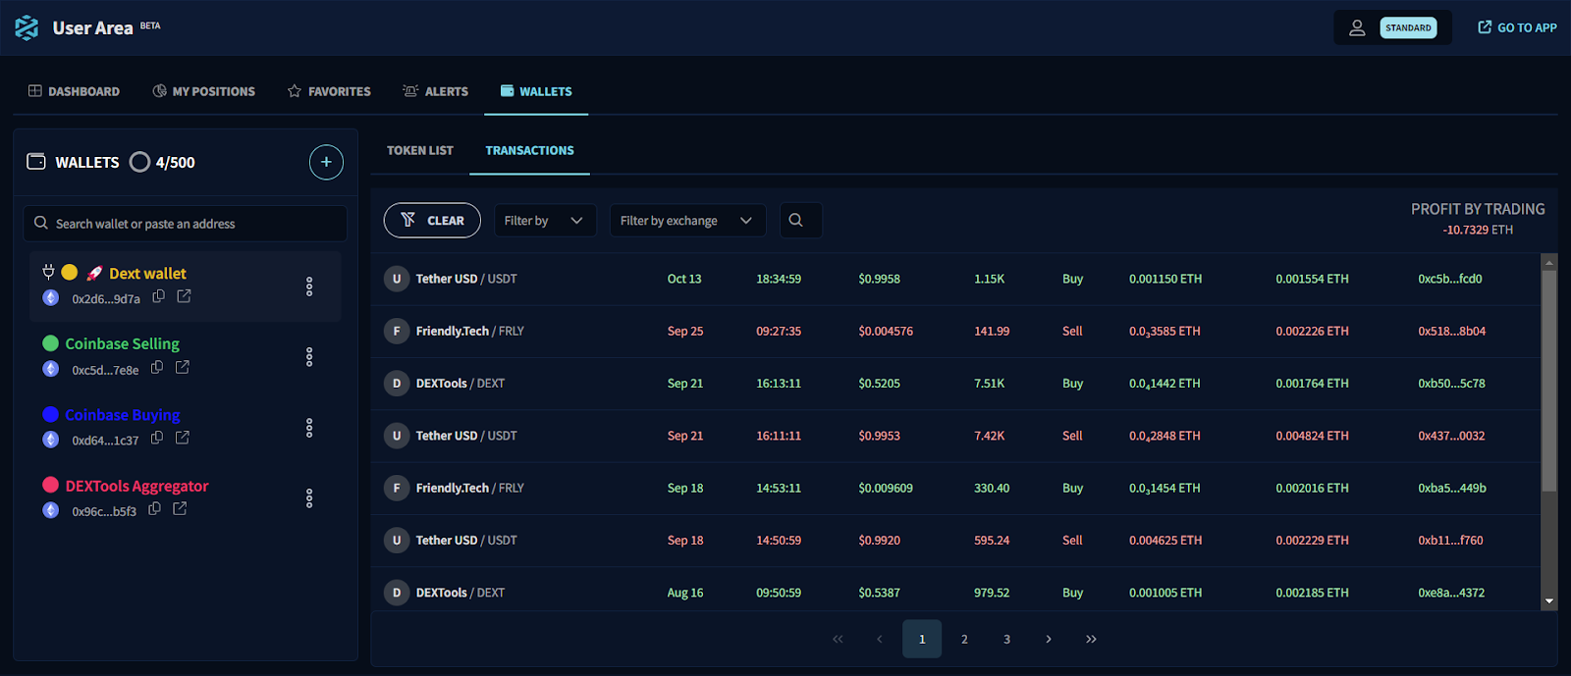Click the plug icon on Dext wallet
This screenshot has width=1571, height=676.
pos(48,272)
